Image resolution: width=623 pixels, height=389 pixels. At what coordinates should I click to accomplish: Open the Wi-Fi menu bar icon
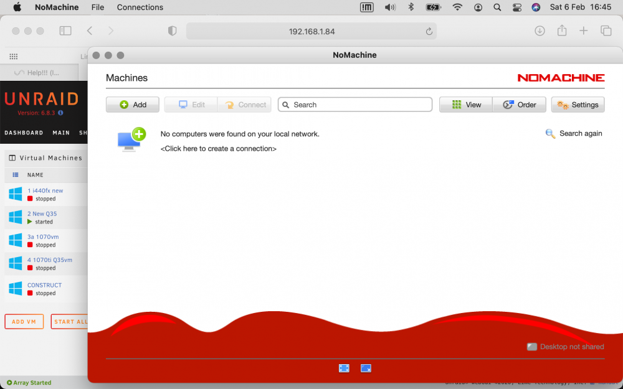(x=457, y=7)
